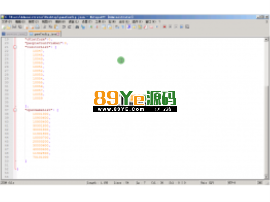
Task: Close the active json tab with its red X
Action: pos(58,34)
